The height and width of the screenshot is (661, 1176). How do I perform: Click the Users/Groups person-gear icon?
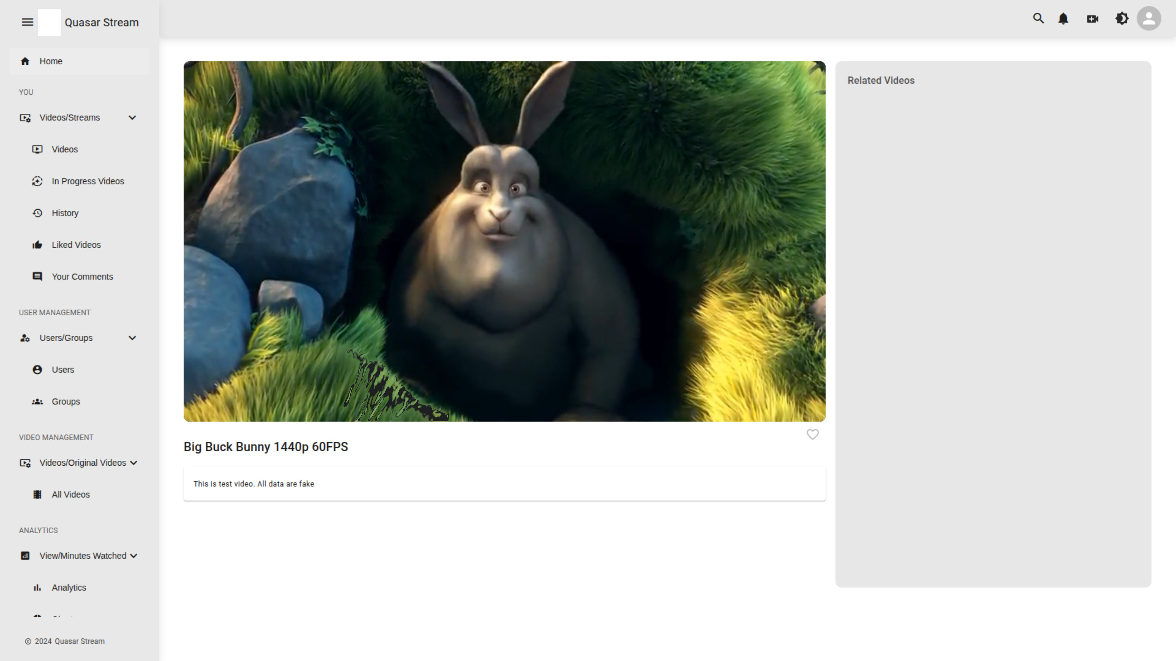(25, 338)
